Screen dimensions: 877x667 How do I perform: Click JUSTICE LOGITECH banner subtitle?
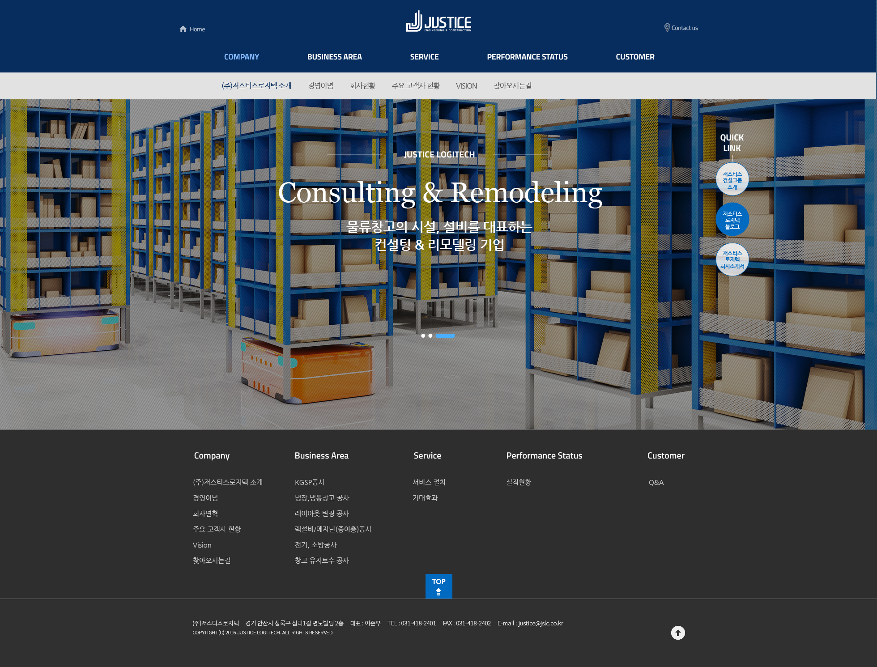[439, 154]
